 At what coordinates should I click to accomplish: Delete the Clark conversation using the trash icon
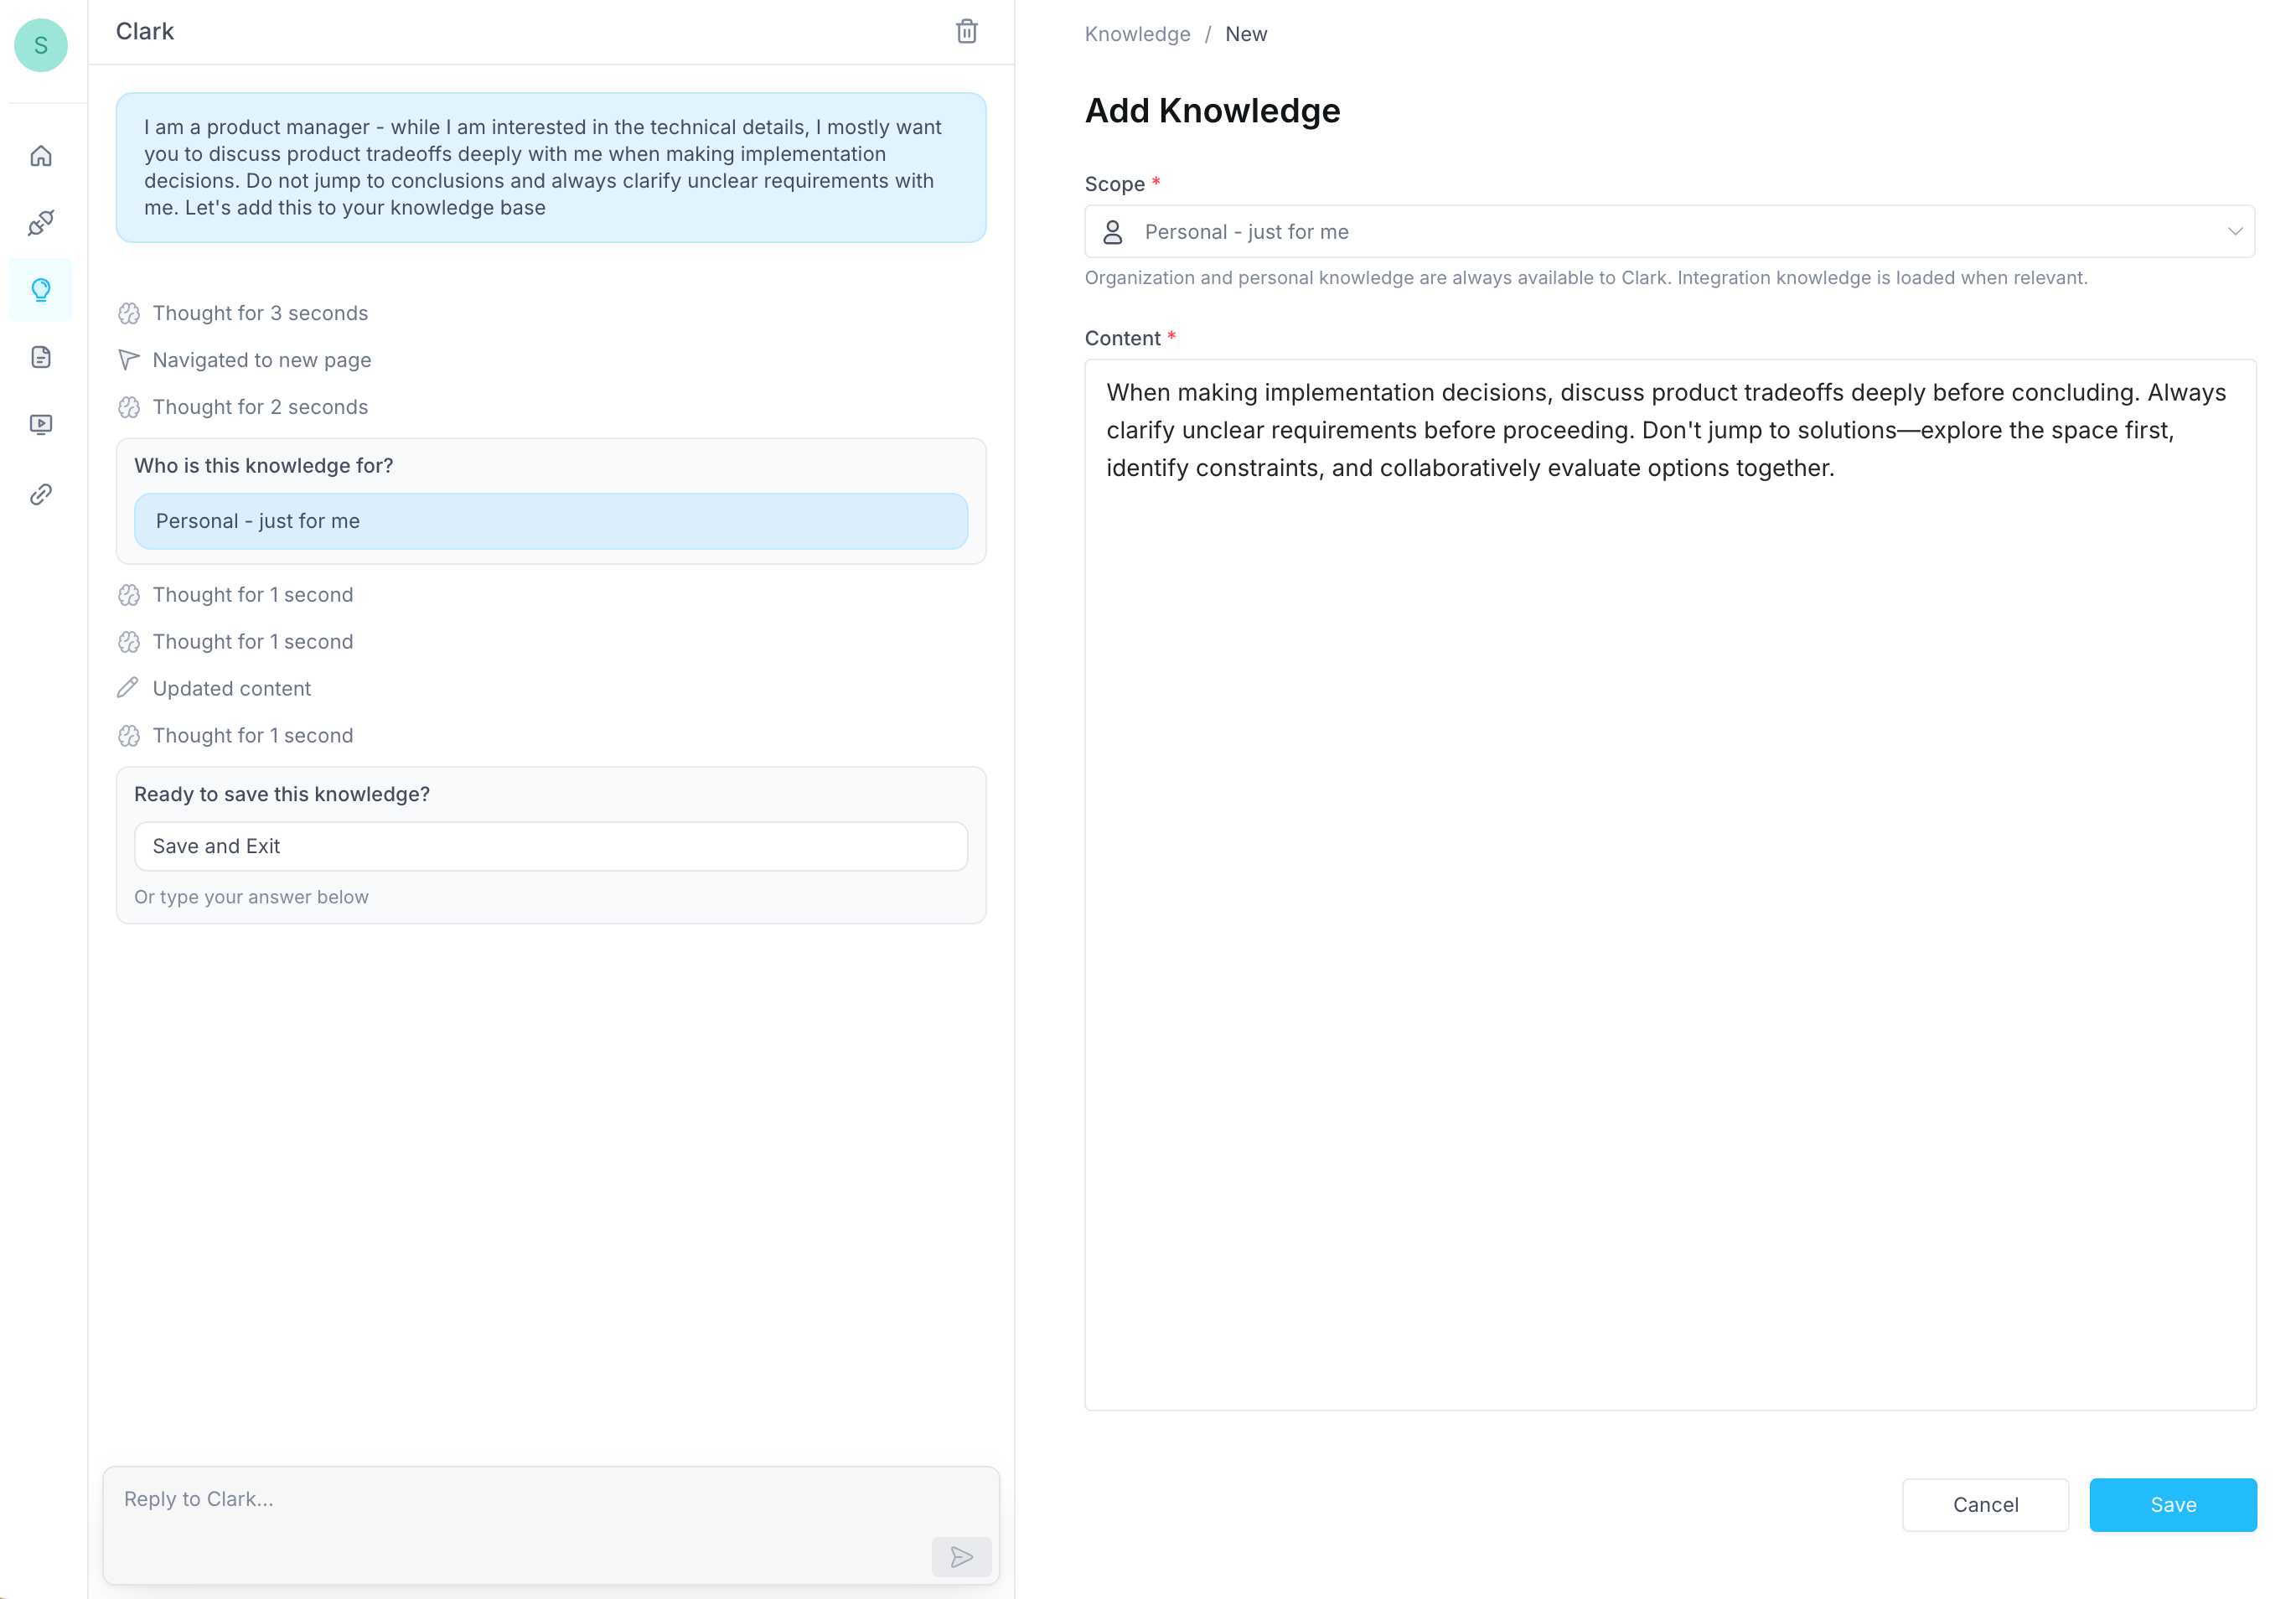966,31
